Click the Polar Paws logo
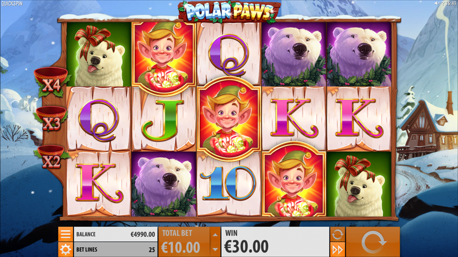458x257 pixels. pyautogui.click(x=230, y=12)
